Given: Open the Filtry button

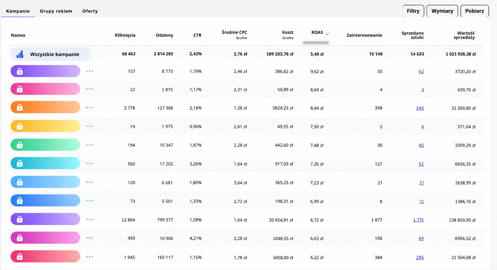Looking at the screenshot, I should (x=413, y=11).
